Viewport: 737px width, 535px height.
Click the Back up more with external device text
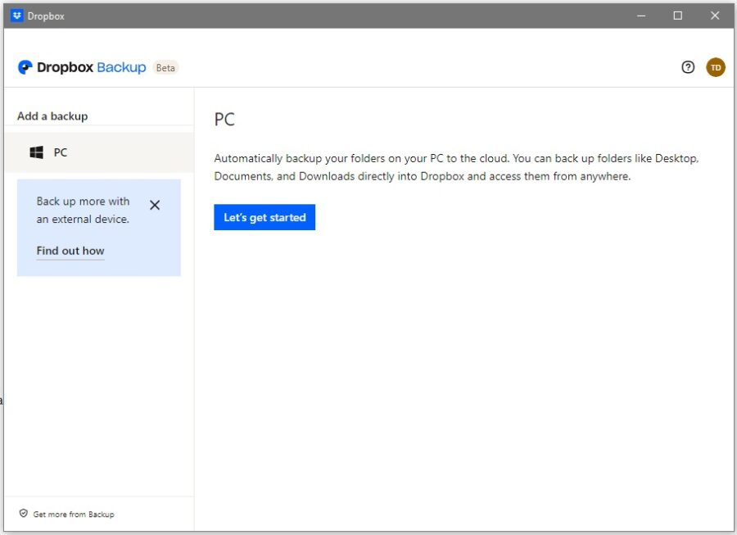(x=84, y=210)
